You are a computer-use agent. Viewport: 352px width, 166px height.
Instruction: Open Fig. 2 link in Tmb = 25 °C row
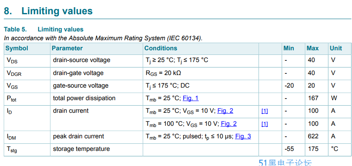click(225, 111)
